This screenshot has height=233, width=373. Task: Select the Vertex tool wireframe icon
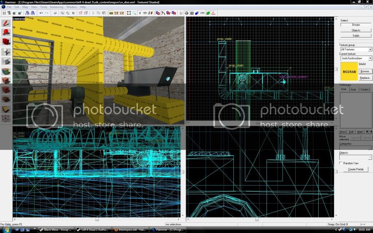[x=6, y=118]
